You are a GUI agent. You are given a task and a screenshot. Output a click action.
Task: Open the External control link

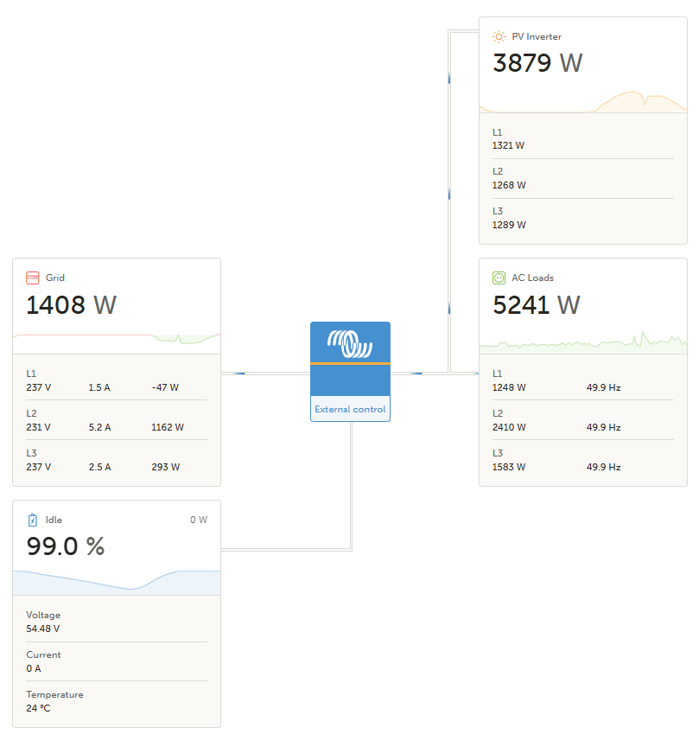tap(350, 409)
